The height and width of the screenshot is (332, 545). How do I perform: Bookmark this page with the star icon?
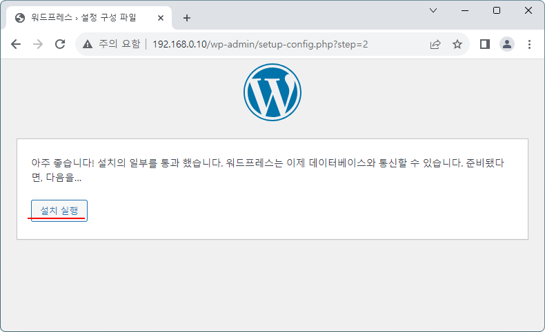click(x=457, y=44)
